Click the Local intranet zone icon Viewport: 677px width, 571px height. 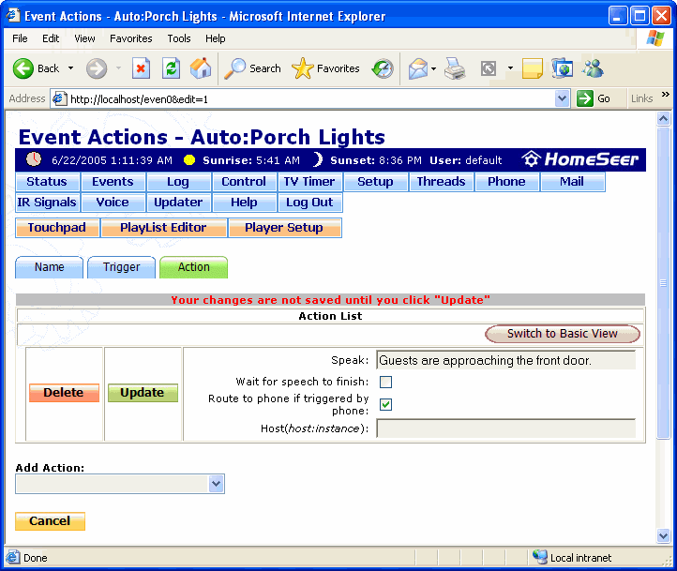coord(540,557)
